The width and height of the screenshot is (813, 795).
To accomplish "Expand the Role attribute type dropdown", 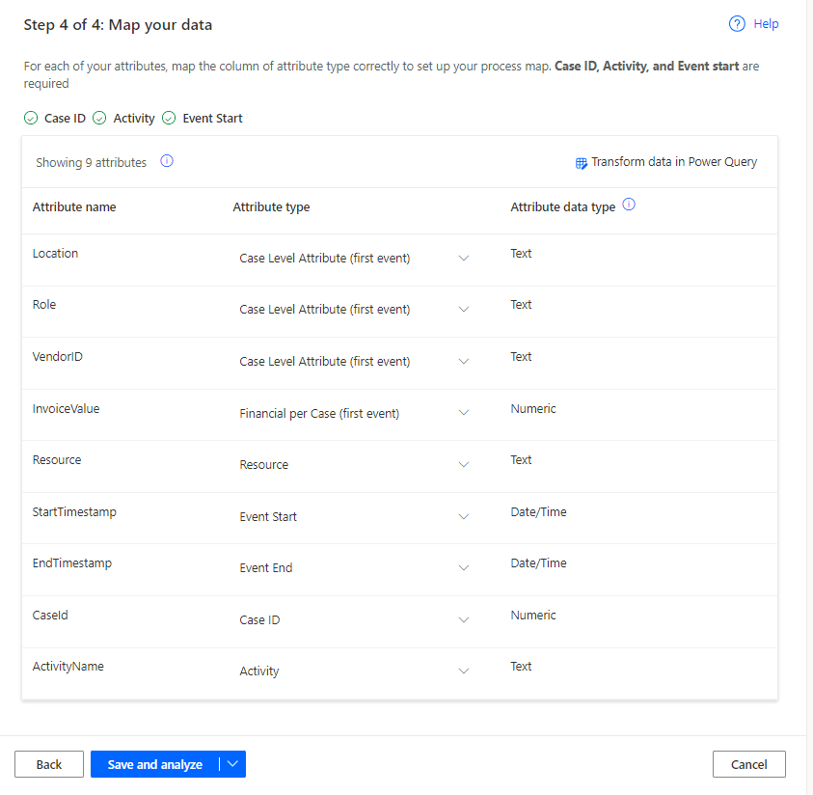I will pyautogui.click(x=464, y=309).
